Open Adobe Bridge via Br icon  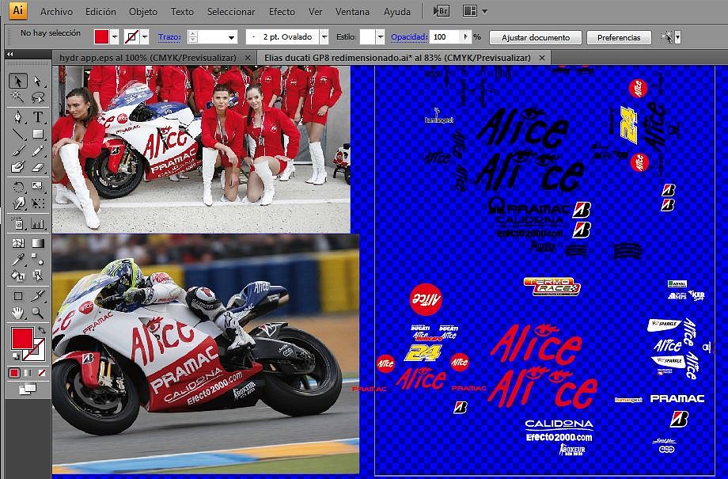pos(441,11)
